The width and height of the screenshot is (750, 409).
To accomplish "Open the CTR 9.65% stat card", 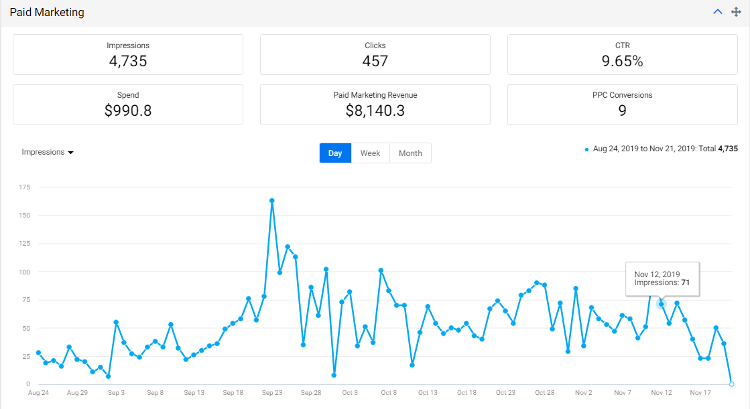I will pos(622,54).
